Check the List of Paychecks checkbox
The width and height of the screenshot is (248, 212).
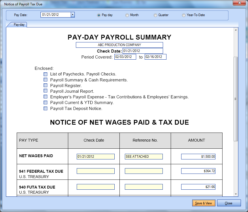[x=46, y=74]
